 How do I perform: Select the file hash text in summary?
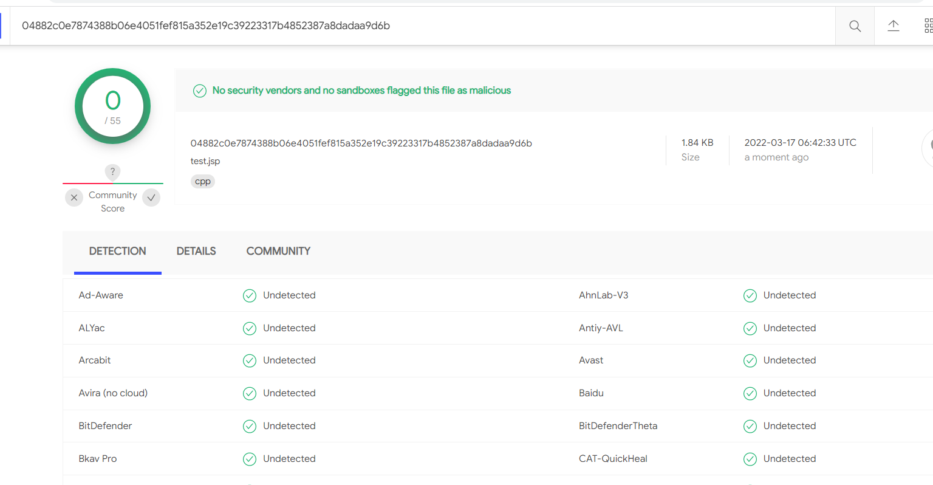tap(361, 143)
